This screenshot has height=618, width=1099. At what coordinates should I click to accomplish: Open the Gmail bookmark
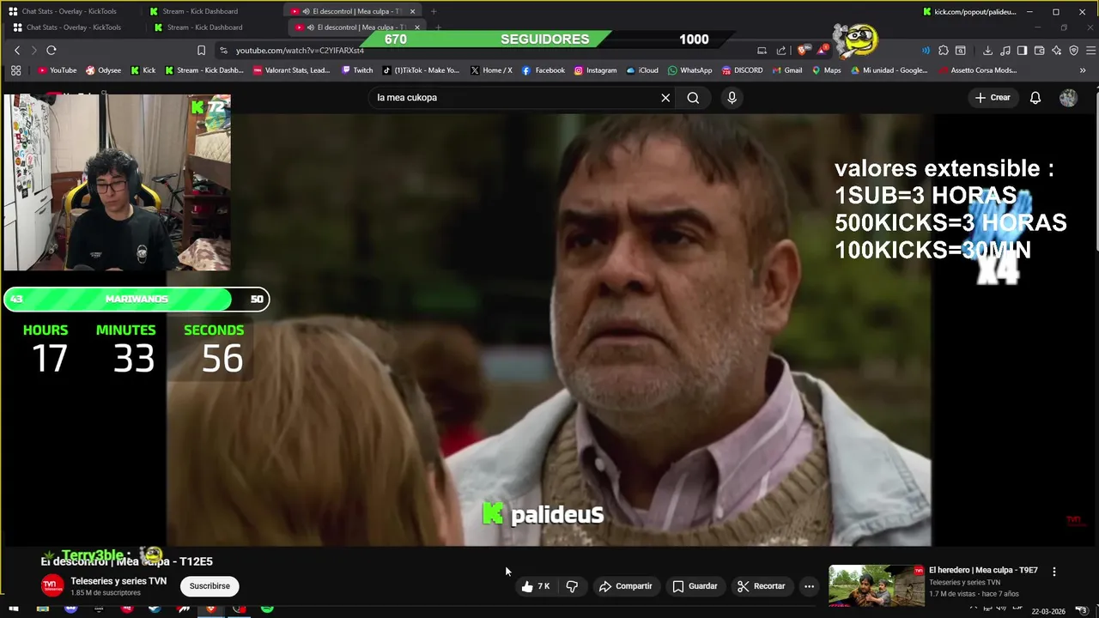(787, 70)
